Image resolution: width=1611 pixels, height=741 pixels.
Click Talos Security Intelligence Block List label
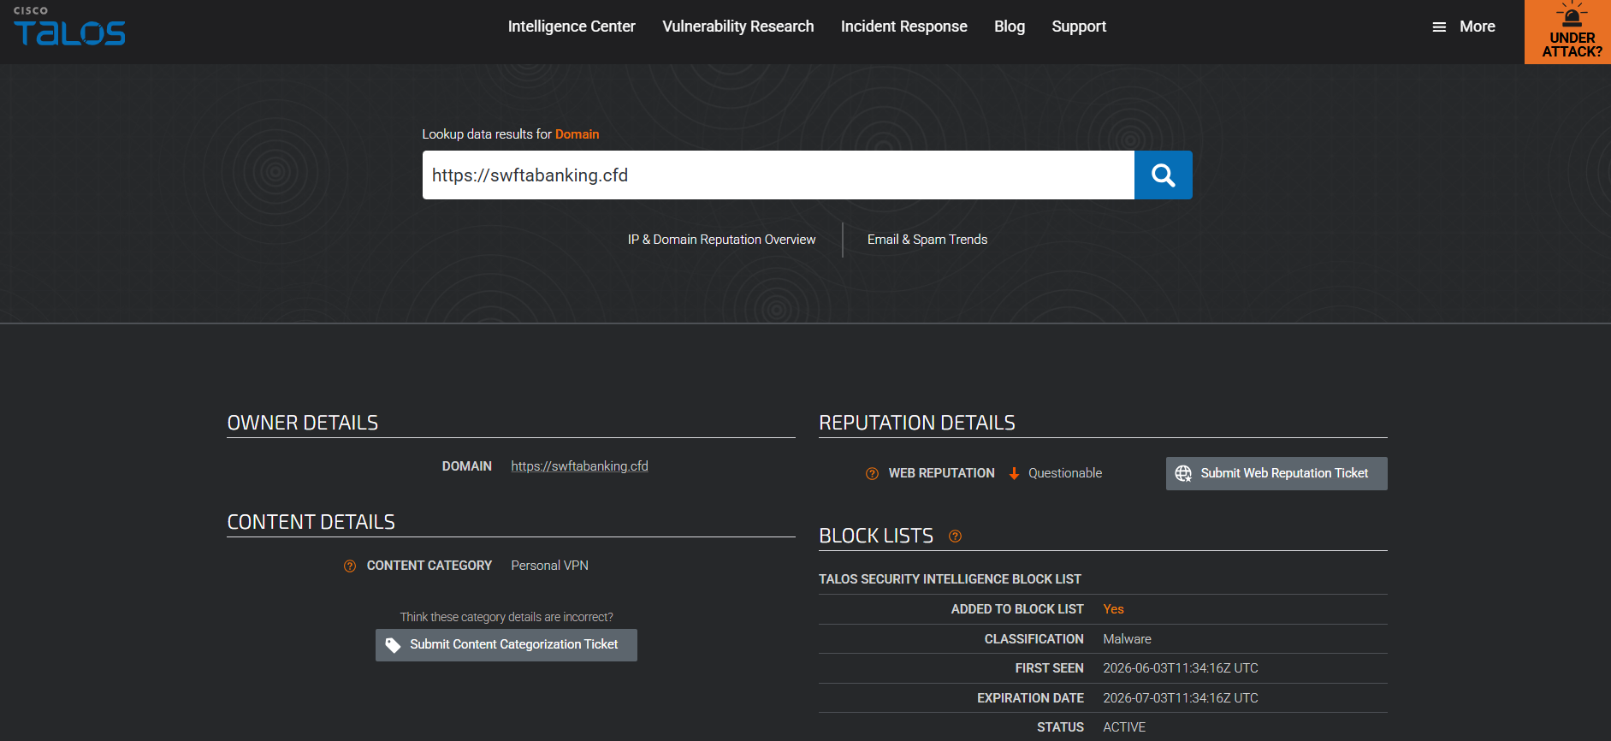pyautogui.click(x=950, y=579)
